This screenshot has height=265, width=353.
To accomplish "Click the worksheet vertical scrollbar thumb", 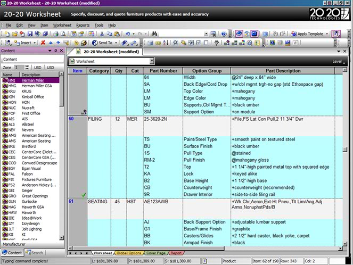I will click(344, 150).
